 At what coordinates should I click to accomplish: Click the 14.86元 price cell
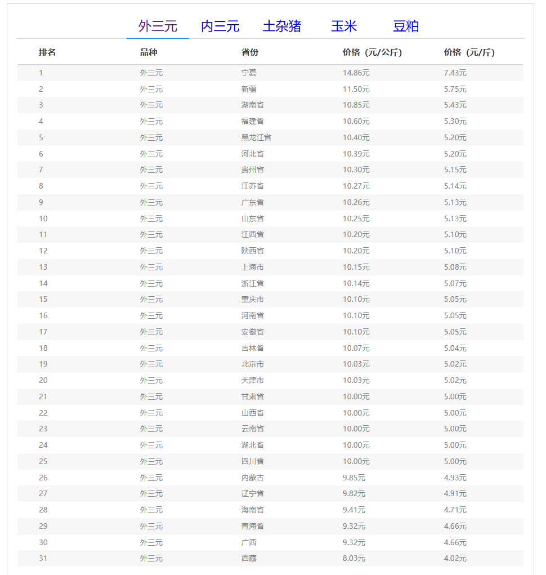(x=356, y=73)
